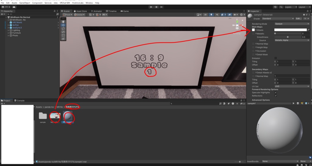Open material presets sliders icon

coord(307,15)
